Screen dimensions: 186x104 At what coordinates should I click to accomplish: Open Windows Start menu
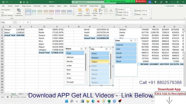coord(67,101)
